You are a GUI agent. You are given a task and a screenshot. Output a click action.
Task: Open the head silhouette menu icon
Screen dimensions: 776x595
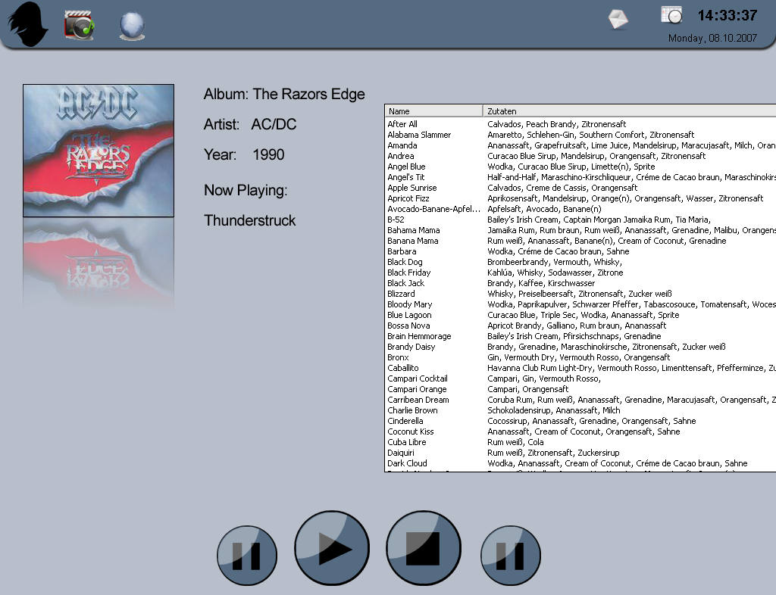(28, 24)
